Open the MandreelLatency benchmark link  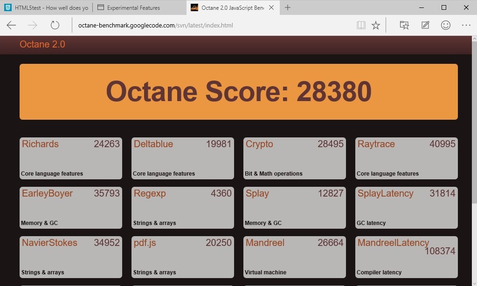tap(393, 243)
